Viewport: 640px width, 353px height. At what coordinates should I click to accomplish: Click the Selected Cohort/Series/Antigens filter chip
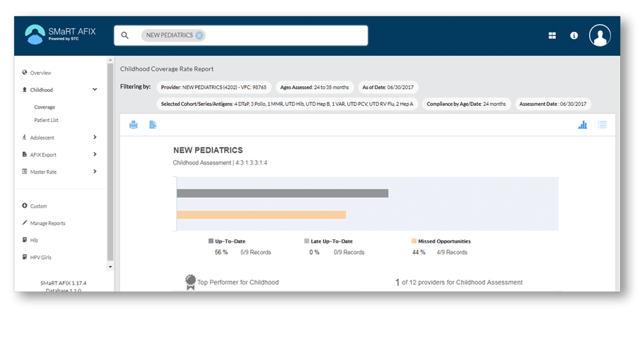coord(287,104)
